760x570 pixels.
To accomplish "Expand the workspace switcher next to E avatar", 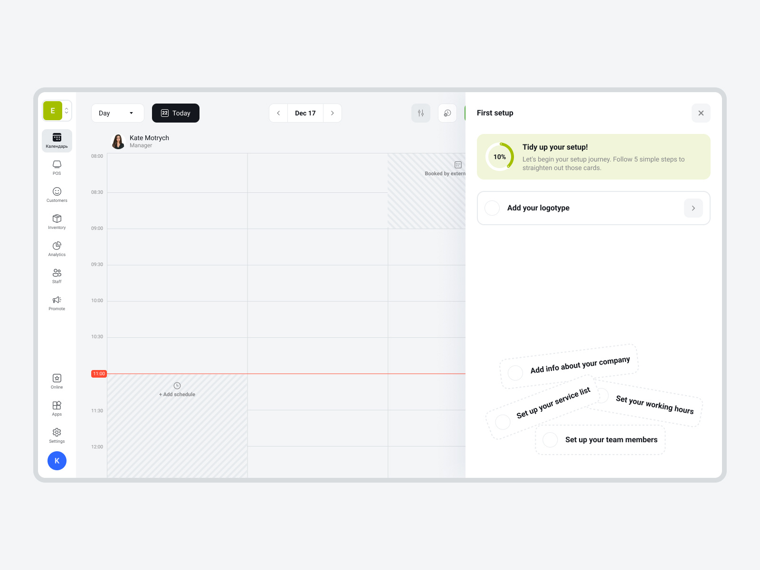I will pos(66,110).
